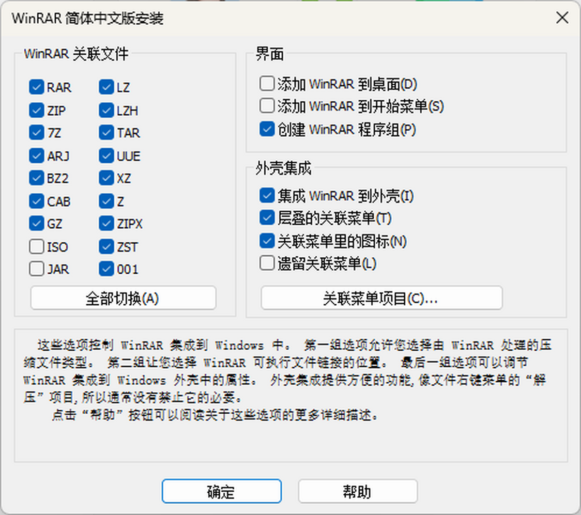Uncheck the ZIP association
581x515 pixels.
pos(36,110)
